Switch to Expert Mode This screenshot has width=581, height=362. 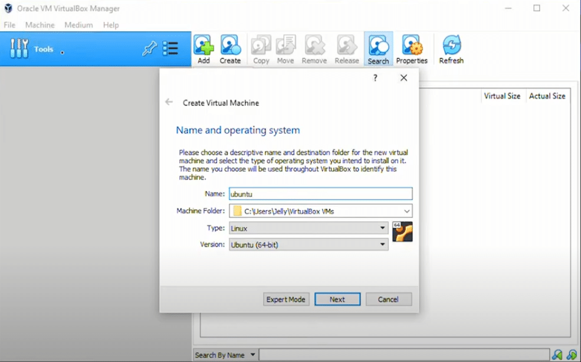coord(286,299)
